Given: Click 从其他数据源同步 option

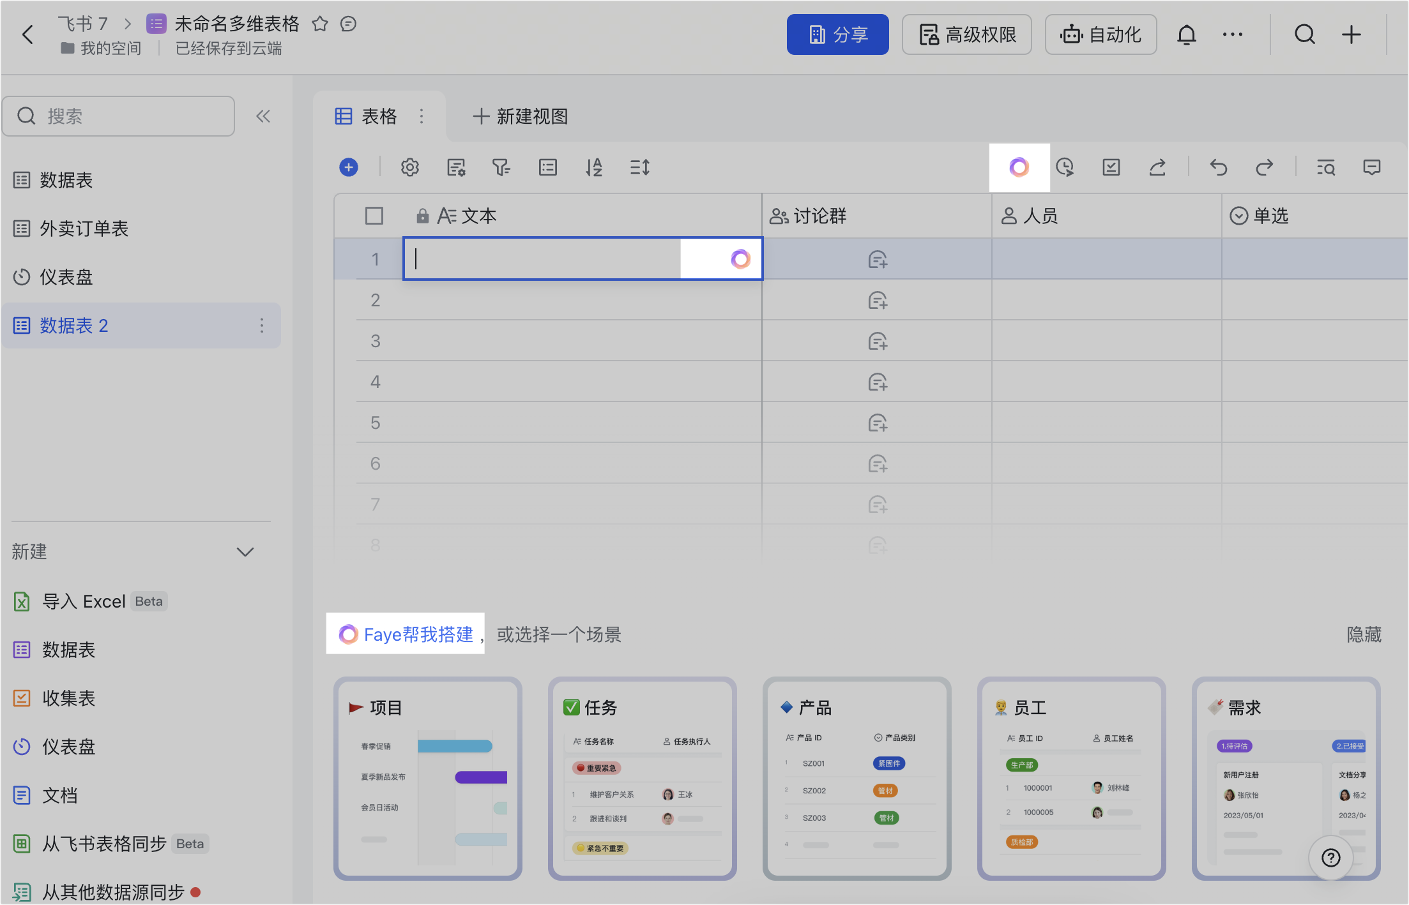Looking at the screenshot, I should tap(107, 892).
